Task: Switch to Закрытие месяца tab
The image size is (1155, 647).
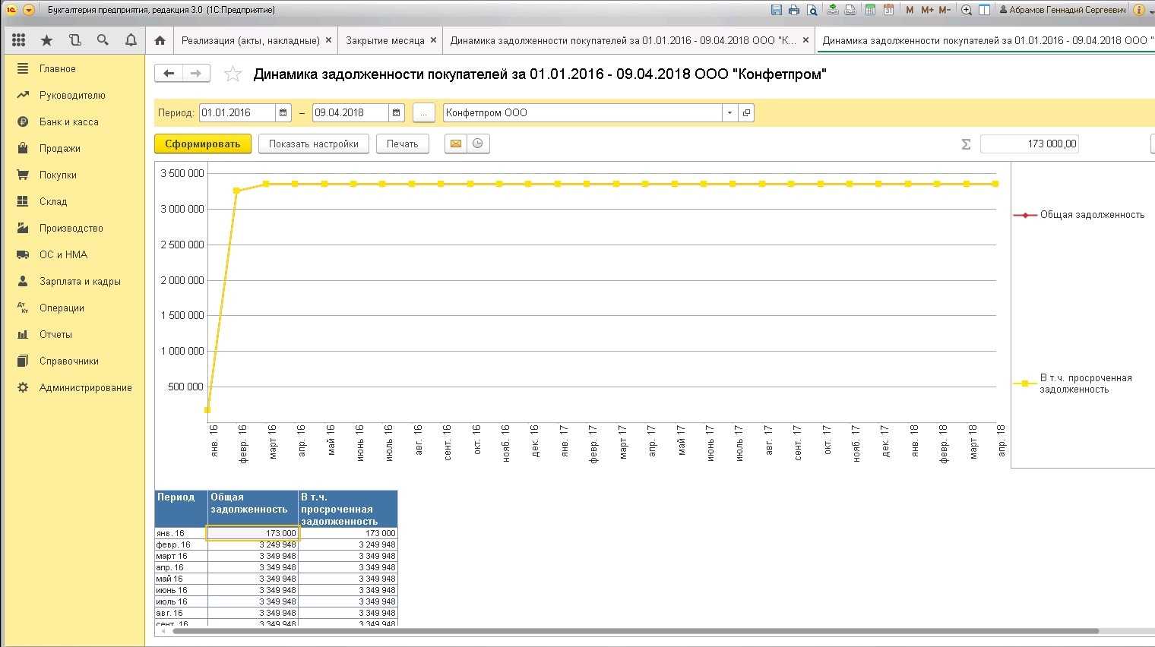Action: pyautogui.click(x=384, y=40)
